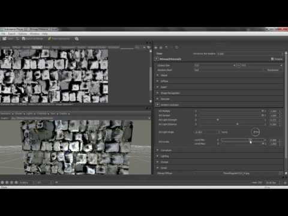
Task: Collapse the Ambient Occlusion section
Action: [x=157, y=104]
